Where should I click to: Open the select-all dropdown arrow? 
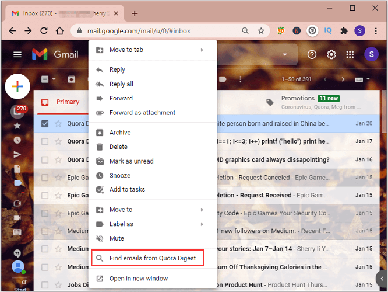click(x=54, y=79)
